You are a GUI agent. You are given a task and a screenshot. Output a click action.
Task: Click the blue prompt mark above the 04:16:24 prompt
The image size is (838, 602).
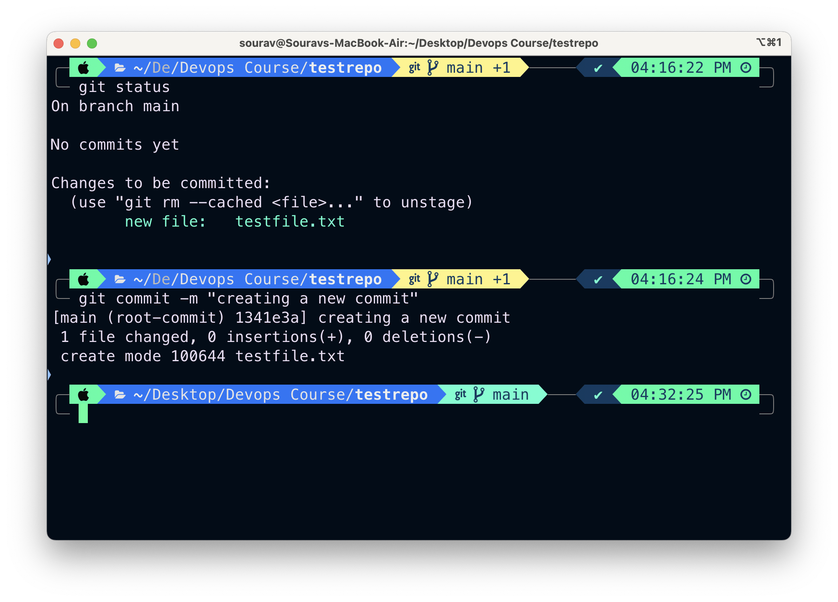[x=49, y=260]
